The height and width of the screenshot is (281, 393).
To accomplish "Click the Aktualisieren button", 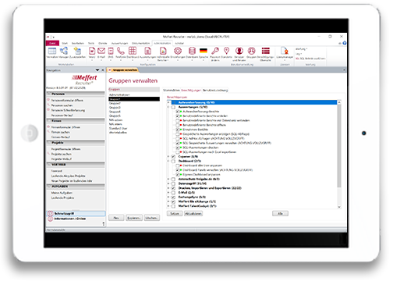I will point(193,214).
